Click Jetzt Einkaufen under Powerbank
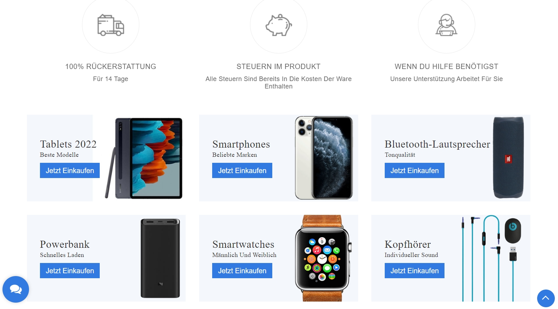 point(70,270)
